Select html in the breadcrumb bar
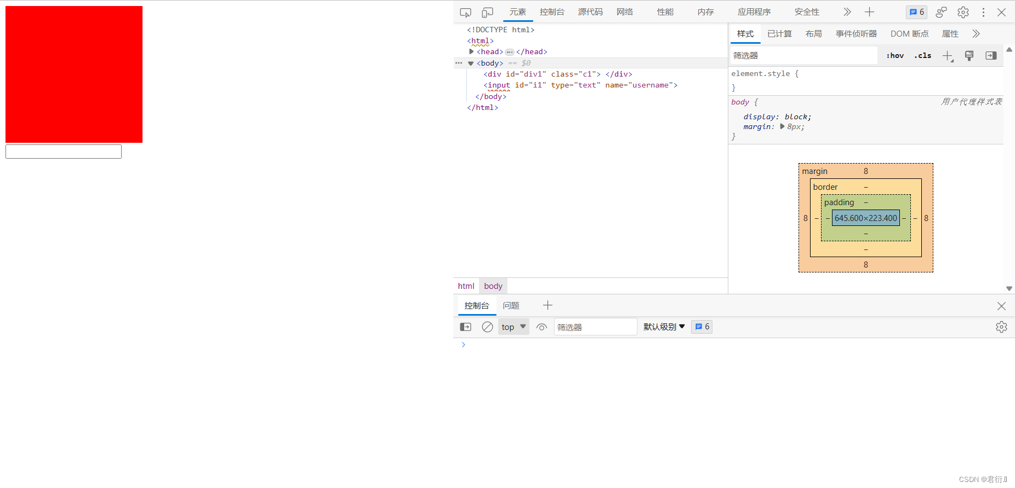 466,286
